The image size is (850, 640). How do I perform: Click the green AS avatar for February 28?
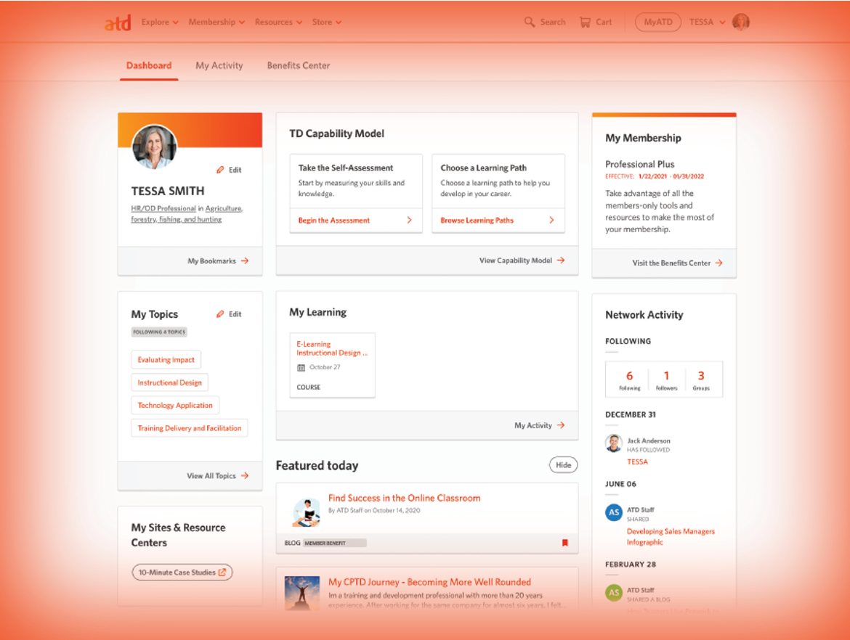(614, 592)
